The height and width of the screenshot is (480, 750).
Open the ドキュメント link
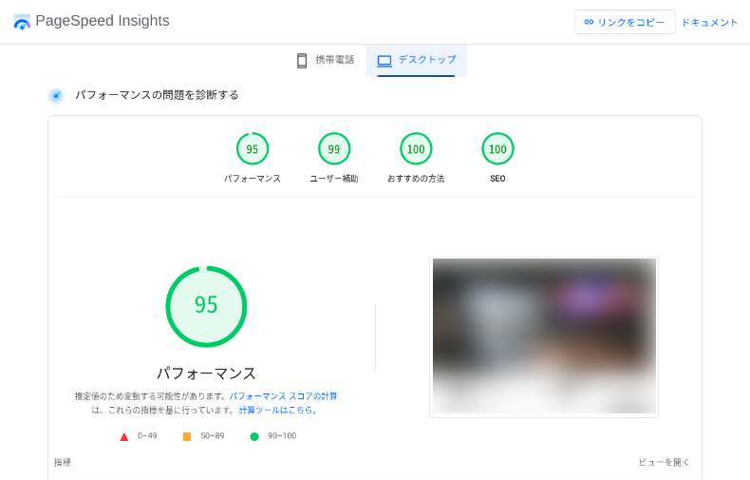click(x=709, y=23)
